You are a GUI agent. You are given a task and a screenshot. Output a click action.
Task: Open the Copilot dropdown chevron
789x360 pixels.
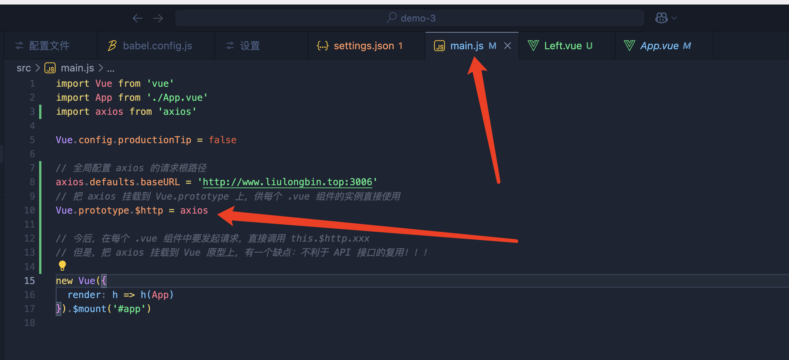point(675,18)
